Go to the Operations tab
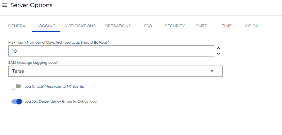Screen dimensions: 282x135 click(x=118, y=26)
